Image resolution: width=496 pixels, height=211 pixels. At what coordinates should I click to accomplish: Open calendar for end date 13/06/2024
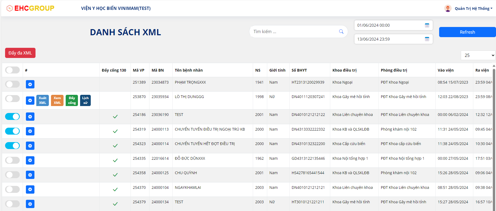click(427, 39)
